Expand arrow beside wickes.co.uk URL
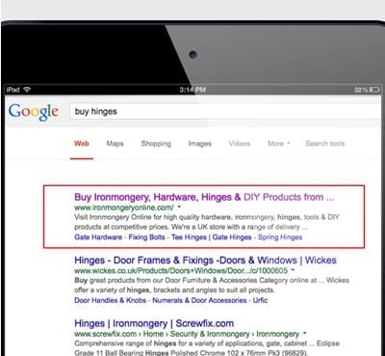This screenshot has height=356, width=385. click(293, 270)
